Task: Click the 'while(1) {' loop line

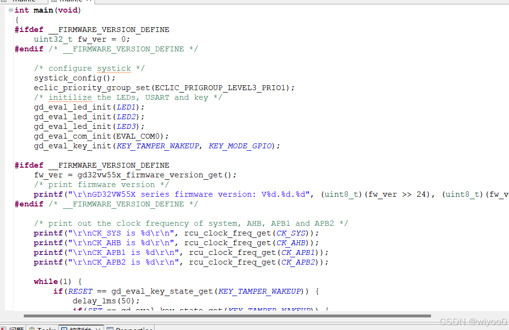Action: pos(58,282)
